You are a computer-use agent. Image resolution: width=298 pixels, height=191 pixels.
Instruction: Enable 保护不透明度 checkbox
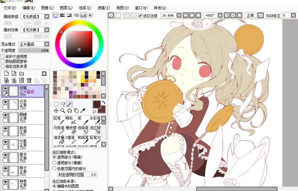coord(3,57)
